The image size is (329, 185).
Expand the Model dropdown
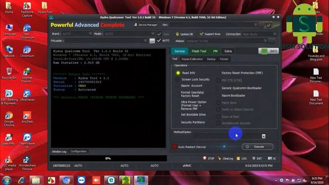(153, 33)
